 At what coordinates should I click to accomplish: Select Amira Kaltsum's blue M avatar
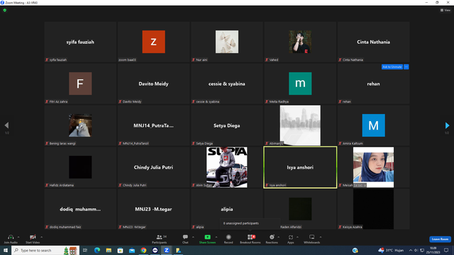374,125
